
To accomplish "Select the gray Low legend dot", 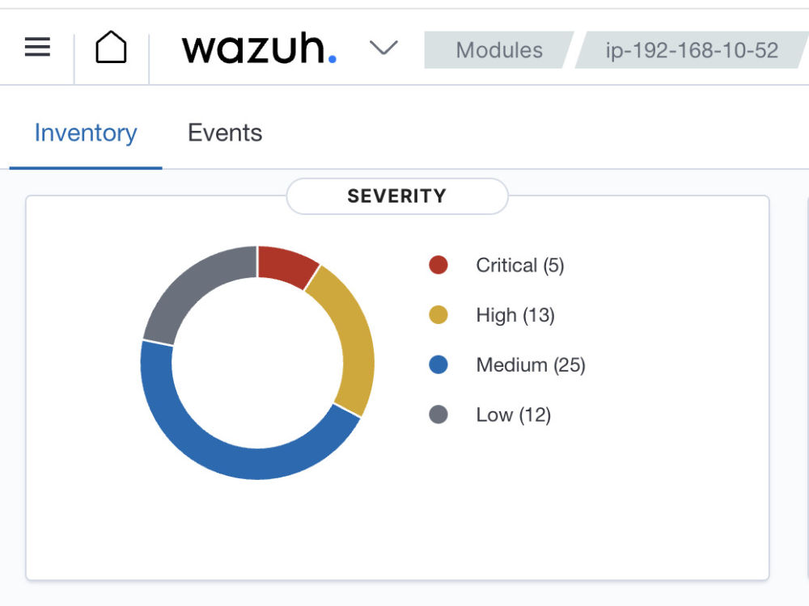I will tap(438, 415).
